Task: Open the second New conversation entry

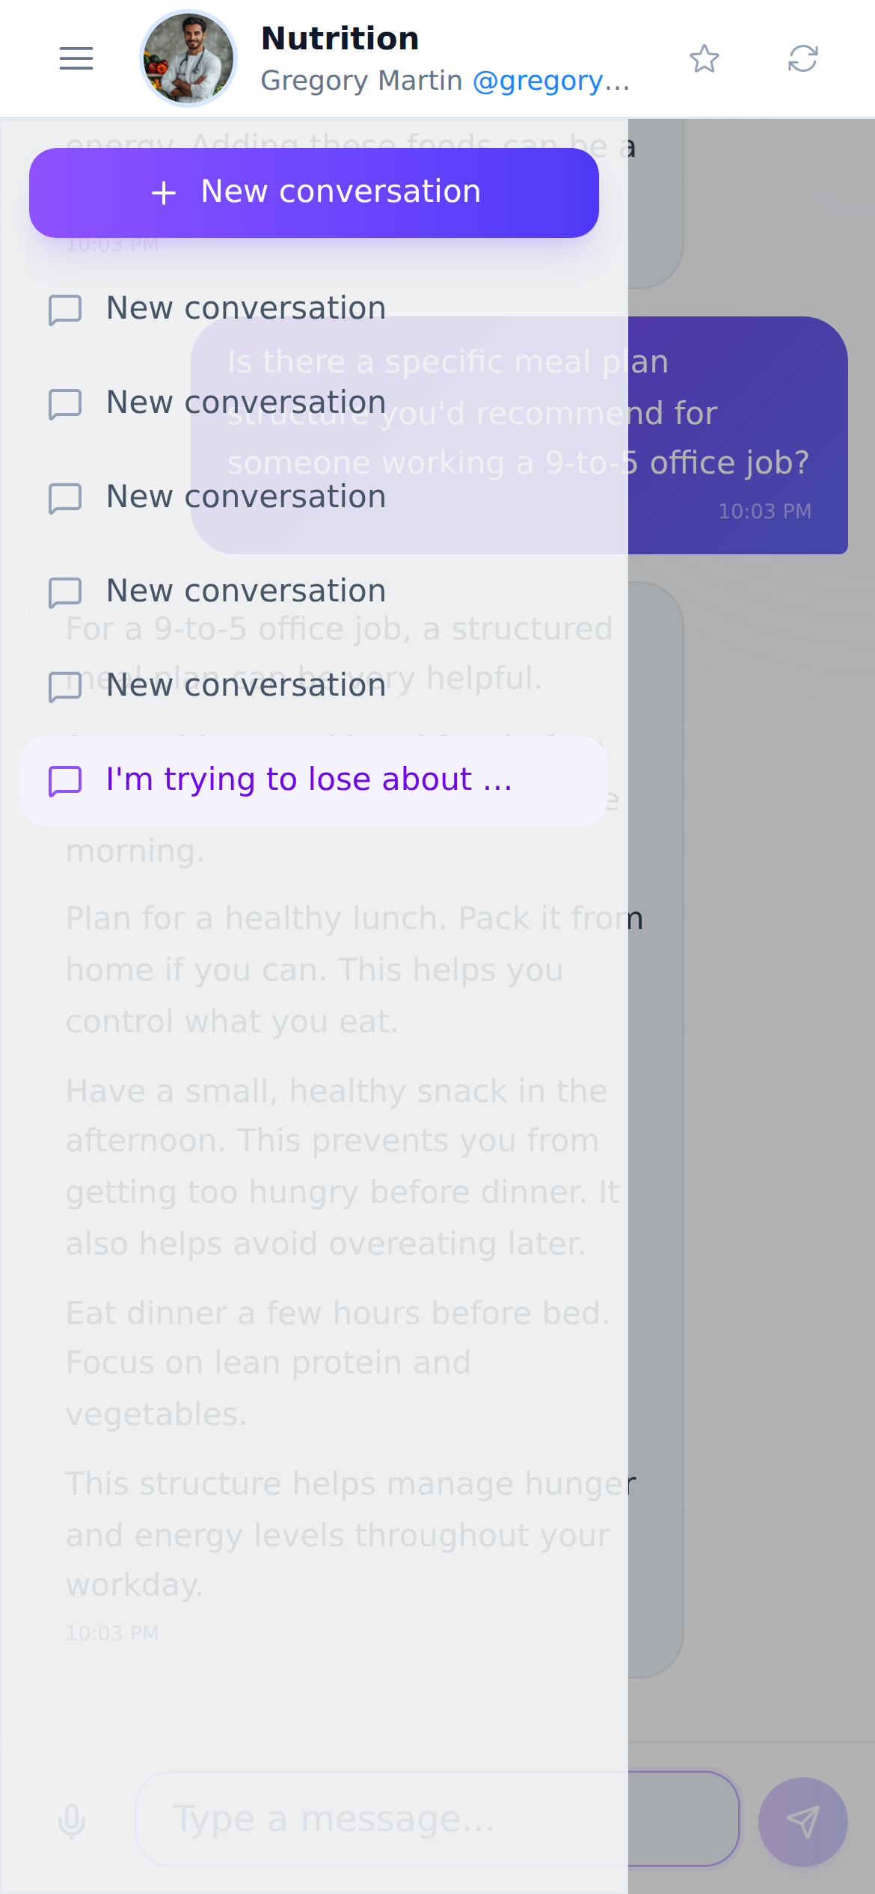Action: click(x=314, y=403)
